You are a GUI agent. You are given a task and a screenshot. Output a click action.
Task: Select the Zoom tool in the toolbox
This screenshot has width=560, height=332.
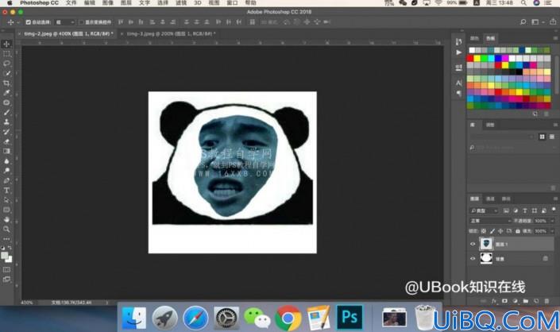[x=6, y=230]
